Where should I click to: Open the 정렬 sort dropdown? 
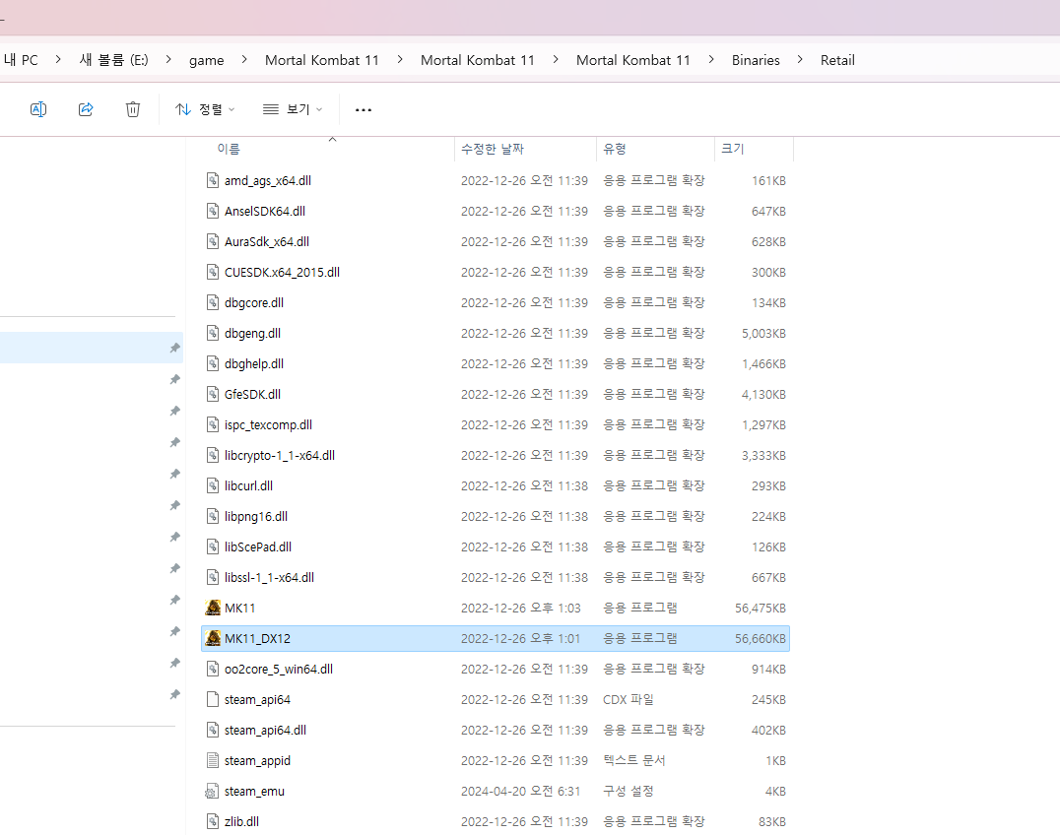205,109
